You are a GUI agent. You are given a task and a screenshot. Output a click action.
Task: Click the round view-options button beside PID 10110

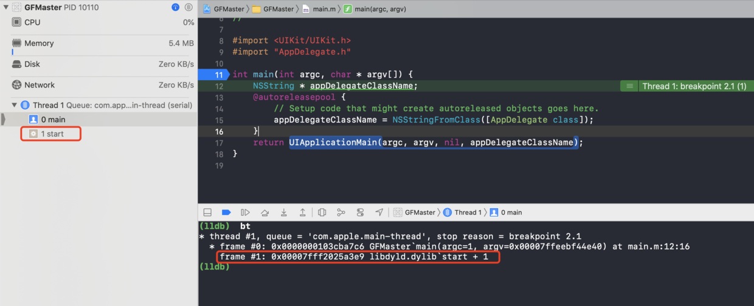(x=189, y=7)
